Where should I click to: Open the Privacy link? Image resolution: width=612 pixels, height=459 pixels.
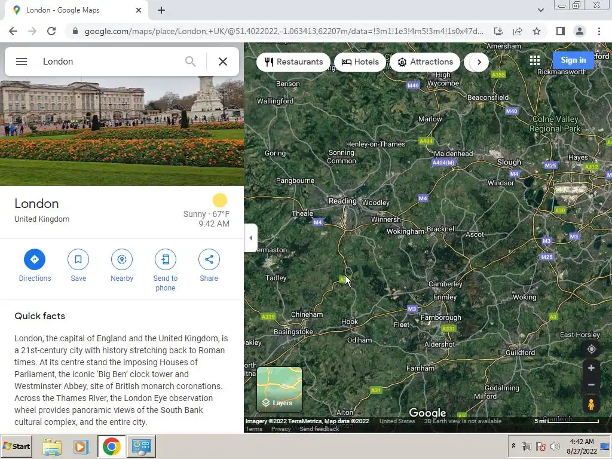(281, 429)
